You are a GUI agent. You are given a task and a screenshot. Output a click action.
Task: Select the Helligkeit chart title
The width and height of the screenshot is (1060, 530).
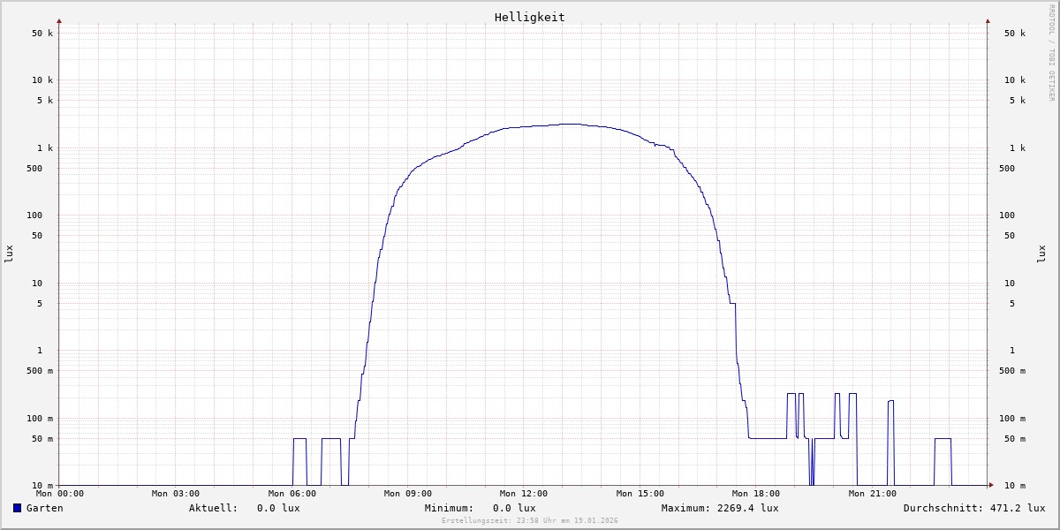point(529,17)
